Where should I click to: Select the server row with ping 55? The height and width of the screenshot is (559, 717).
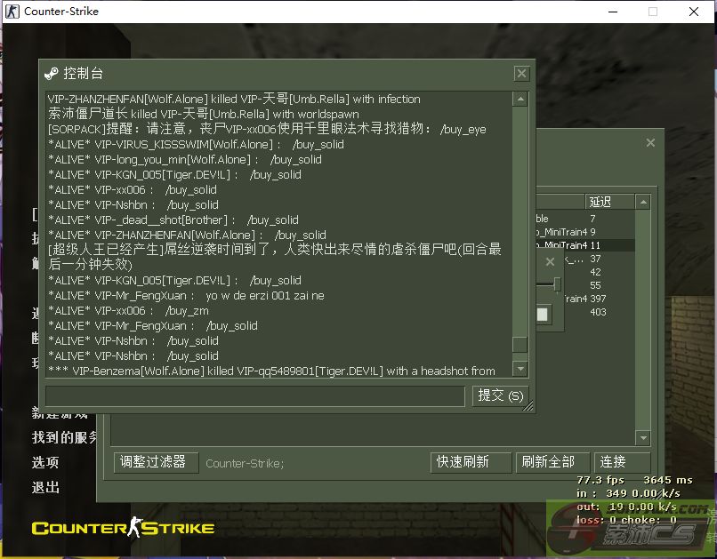pyautogui.click(x=599, y=285)
